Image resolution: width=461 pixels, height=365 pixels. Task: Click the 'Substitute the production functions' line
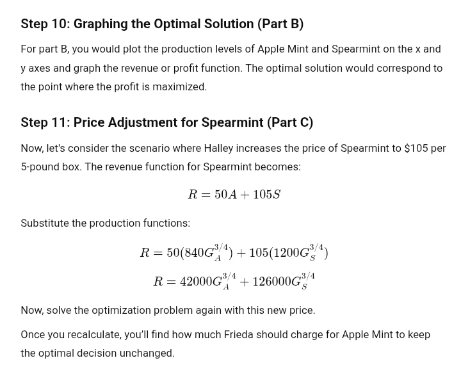[106, 223]
